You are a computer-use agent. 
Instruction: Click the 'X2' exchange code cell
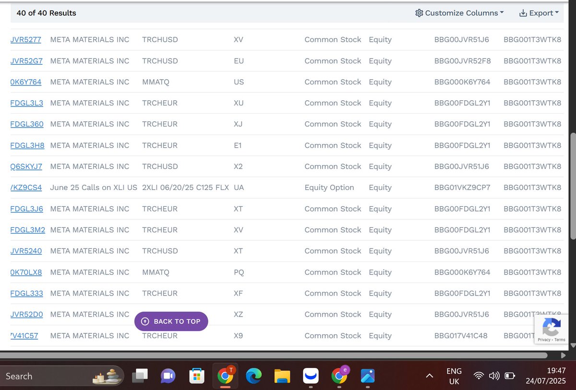[x=238, y=166]
